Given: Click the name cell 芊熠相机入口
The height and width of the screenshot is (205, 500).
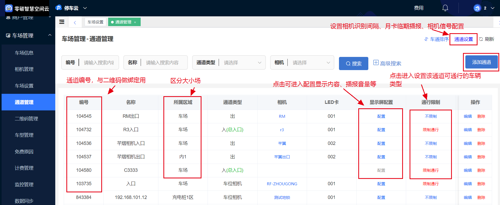Looking at the screenshot, I should point(131,143).
